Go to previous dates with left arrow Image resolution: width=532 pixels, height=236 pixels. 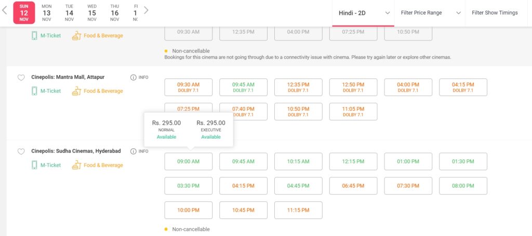point(4,10)
